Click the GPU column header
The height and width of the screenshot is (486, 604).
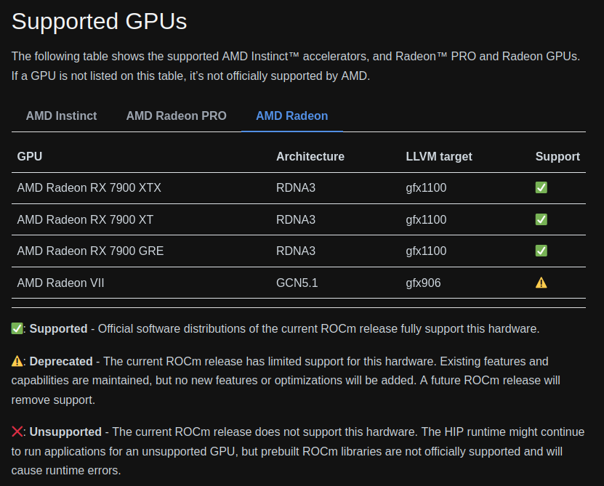(x=28, y=156)
